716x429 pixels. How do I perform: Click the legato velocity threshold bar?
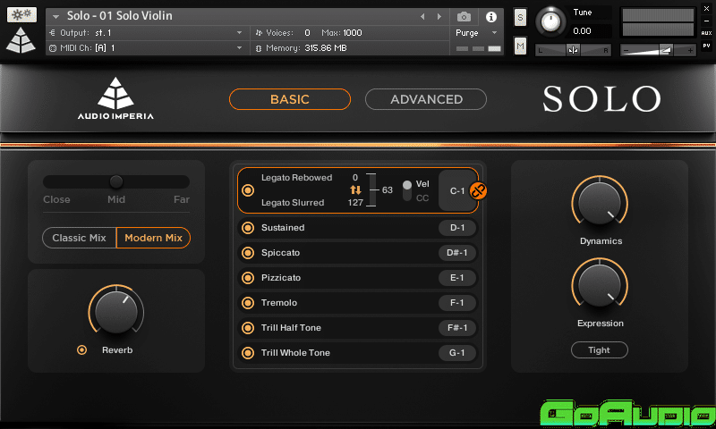click(371, 189)
